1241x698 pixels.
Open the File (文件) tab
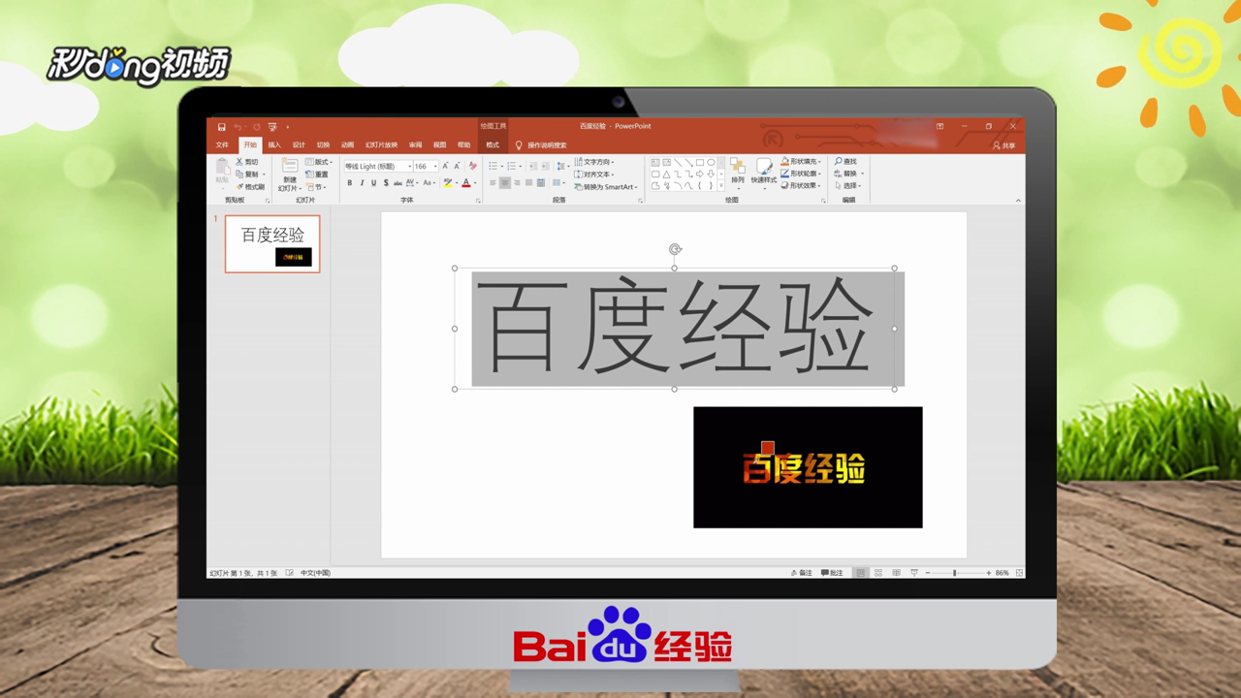[x=222, y=145]
